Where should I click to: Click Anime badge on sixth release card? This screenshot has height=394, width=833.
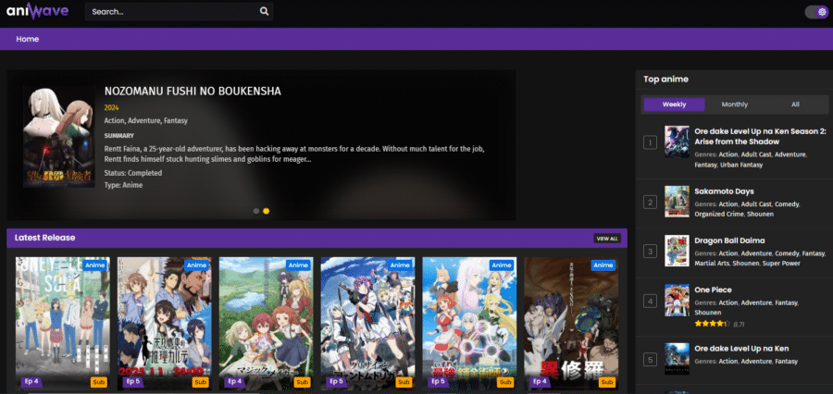click(x=603, y=265)
